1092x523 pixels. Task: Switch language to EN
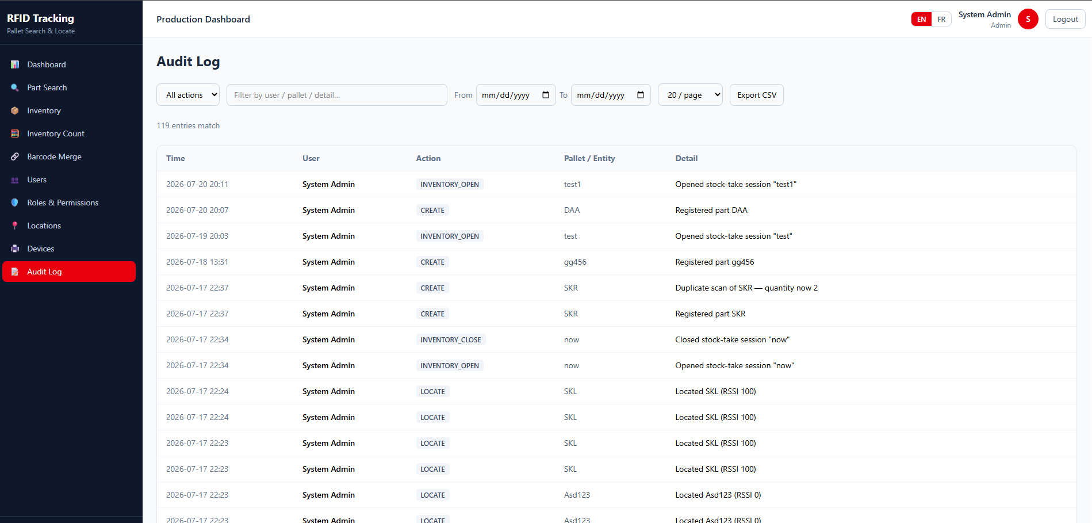[x=921, y=19]
